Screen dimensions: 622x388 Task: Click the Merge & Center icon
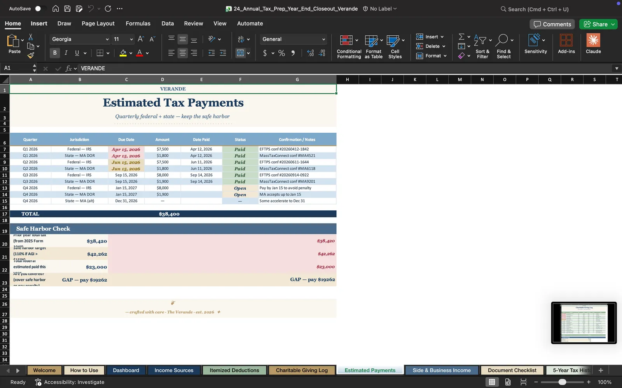(x=241, y=53)
